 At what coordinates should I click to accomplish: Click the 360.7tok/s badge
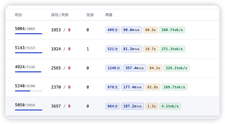pos(172,30)
